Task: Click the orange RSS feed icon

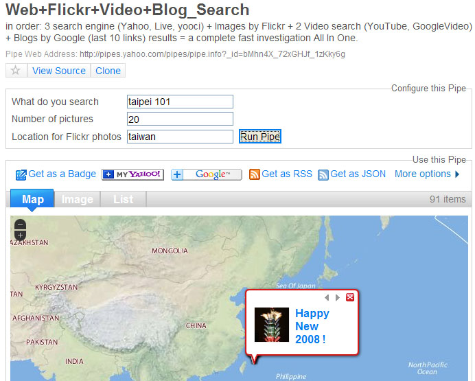Action: tap(255, 174)
